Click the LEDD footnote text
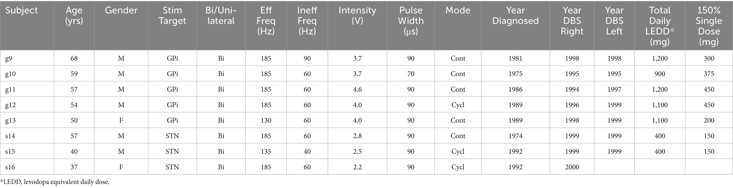Viewport: 733px width, 188px height. pos(55,182)
